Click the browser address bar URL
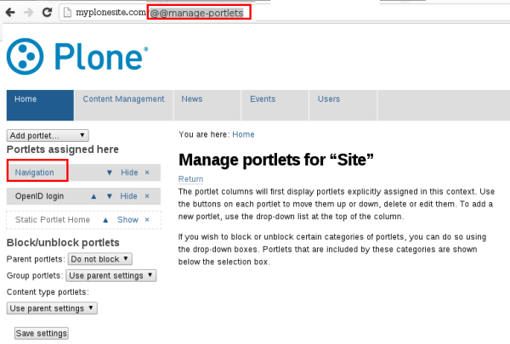 click(x=160, y=13)
